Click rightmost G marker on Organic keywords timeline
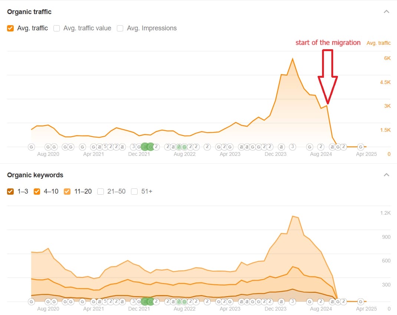This screenshot has height=315, width=397. tap(360, 302)
